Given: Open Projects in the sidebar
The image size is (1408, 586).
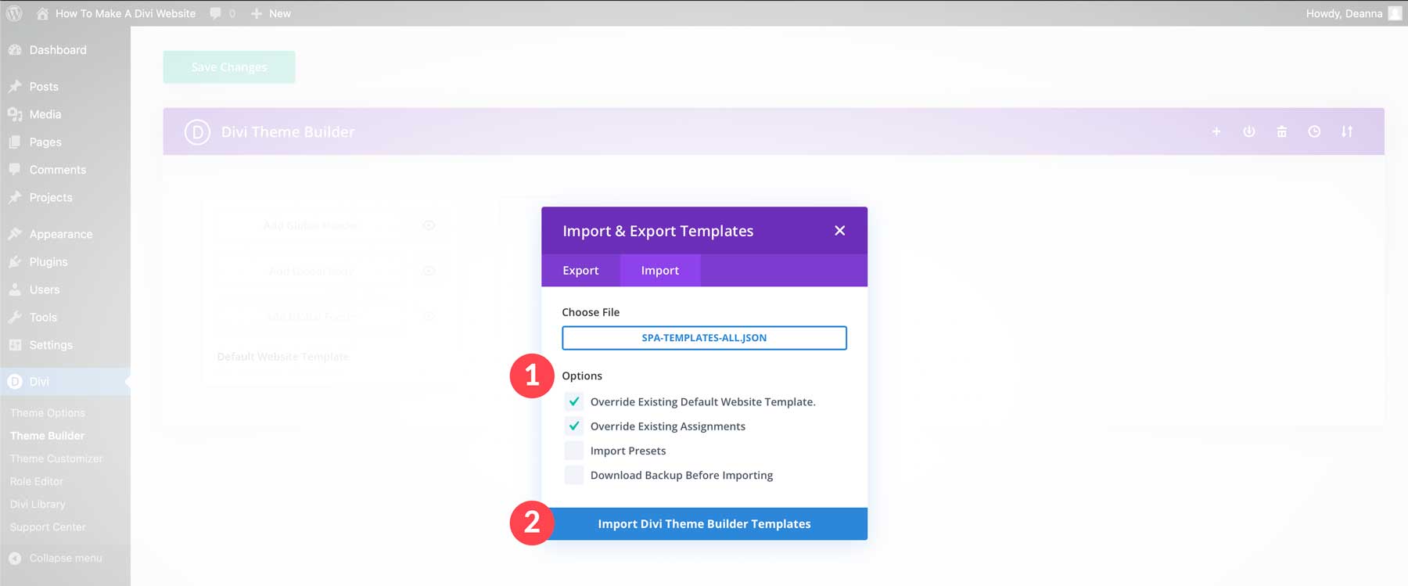Looking at the screenshot, I should [51, 198].
